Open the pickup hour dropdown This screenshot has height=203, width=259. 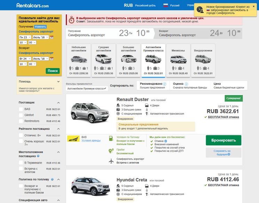pos(23,43)
